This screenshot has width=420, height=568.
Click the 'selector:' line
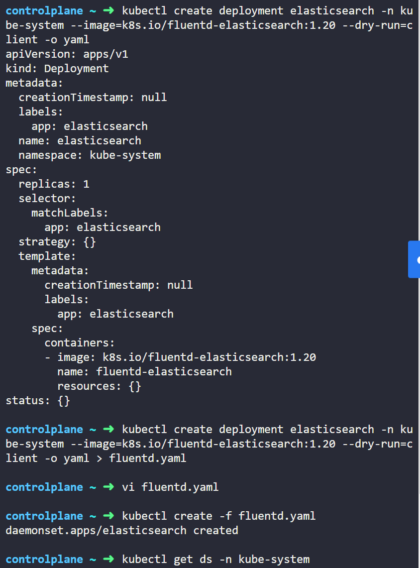pyautogui.click(x=47, y=199)
